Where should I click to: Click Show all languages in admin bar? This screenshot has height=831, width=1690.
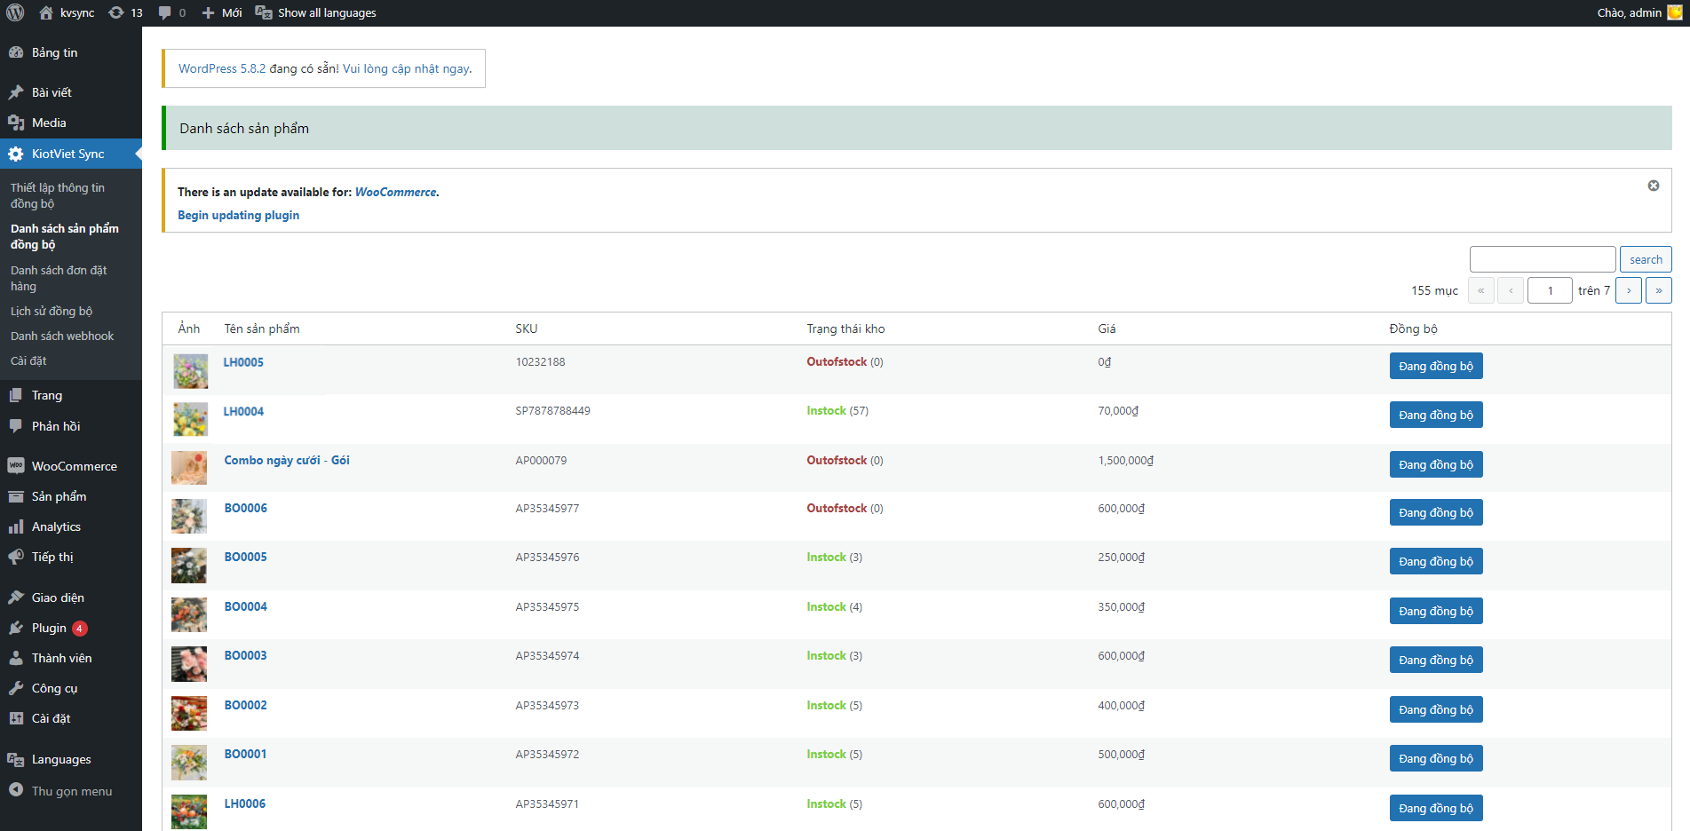[x=326, y=12]
